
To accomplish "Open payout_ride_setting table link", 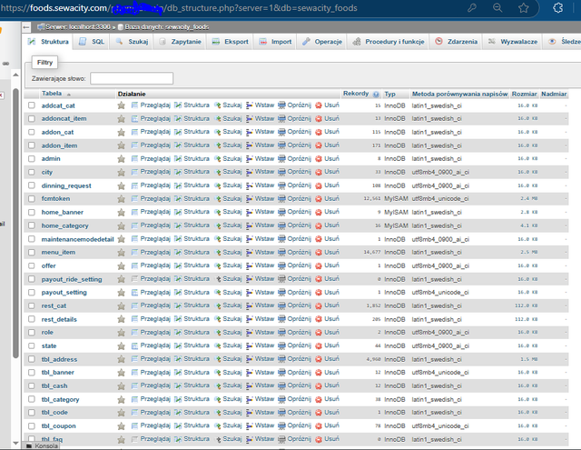I will point(72,279).
